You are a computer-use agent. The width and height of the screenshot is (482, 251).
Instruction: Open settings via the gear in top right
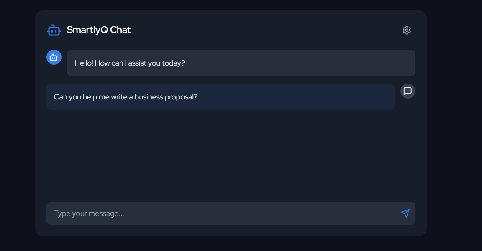(407, 30)
